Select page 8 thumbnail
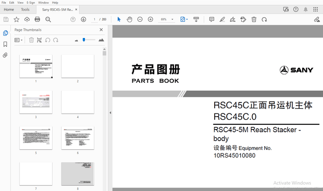This screenshot has width=323, height=191. [x=78, y=174]
